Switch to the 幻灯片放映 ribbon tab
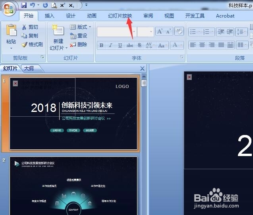 pos(120,16)
